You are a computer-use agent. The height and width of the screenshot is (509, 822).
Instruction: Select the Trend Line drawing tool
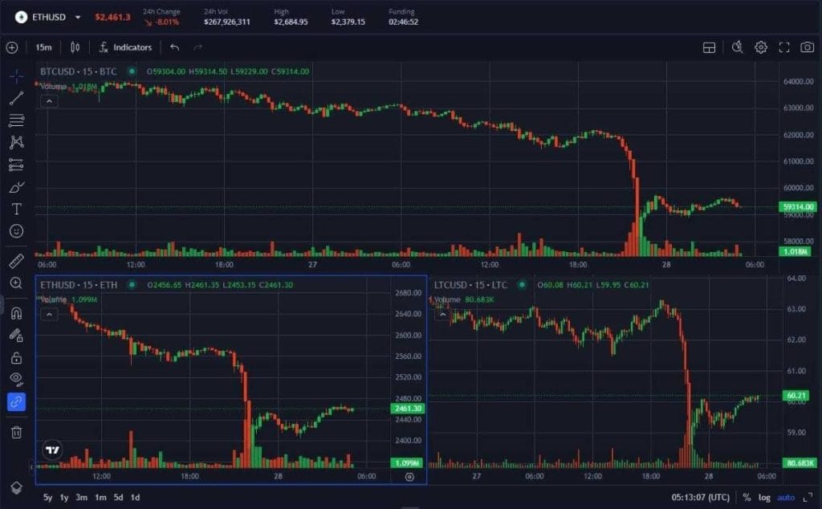tap(16, 100)
